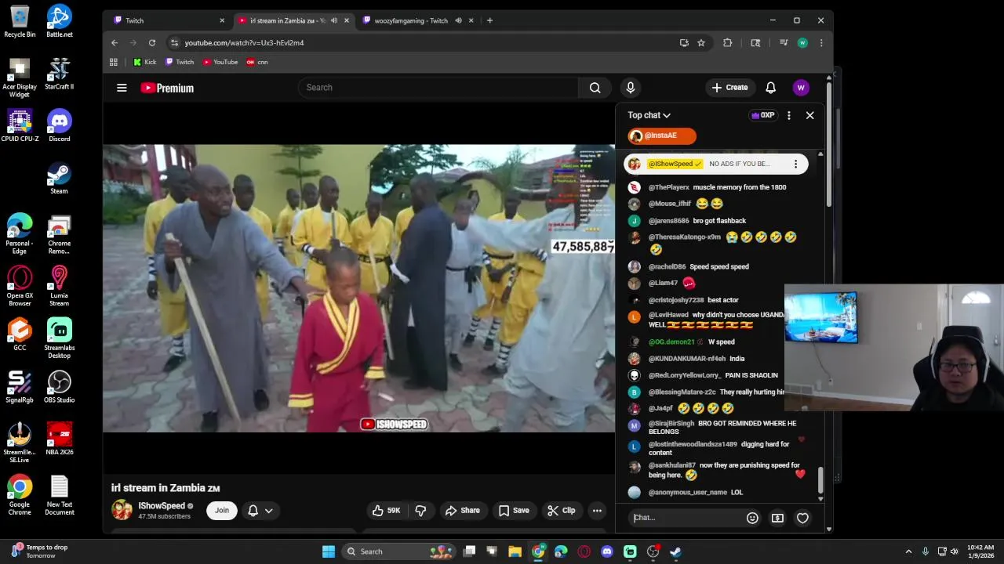This screenshot has width=1004, height=564.
Task: Open YouTube guide hamburger menu
Action: pyautogui.click(x=122, y=88)
